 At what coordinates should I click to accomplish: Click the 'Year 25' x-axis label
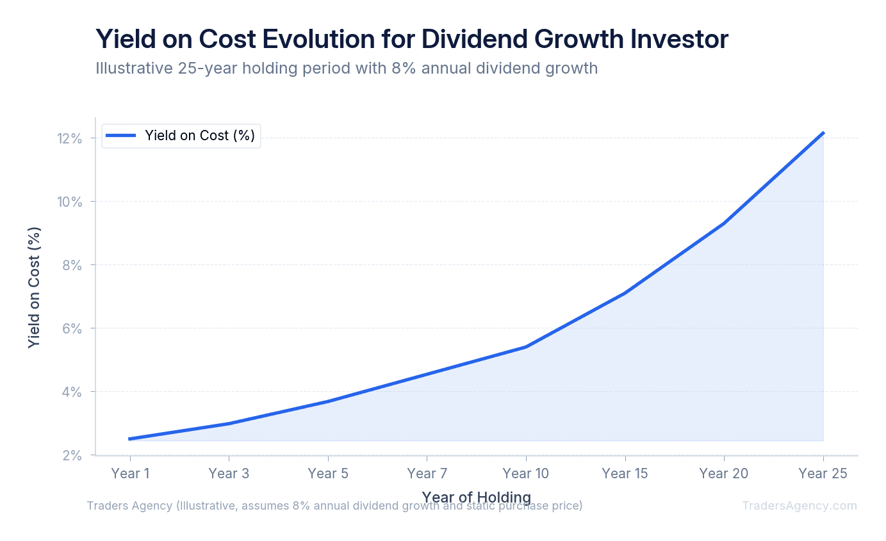823,474
